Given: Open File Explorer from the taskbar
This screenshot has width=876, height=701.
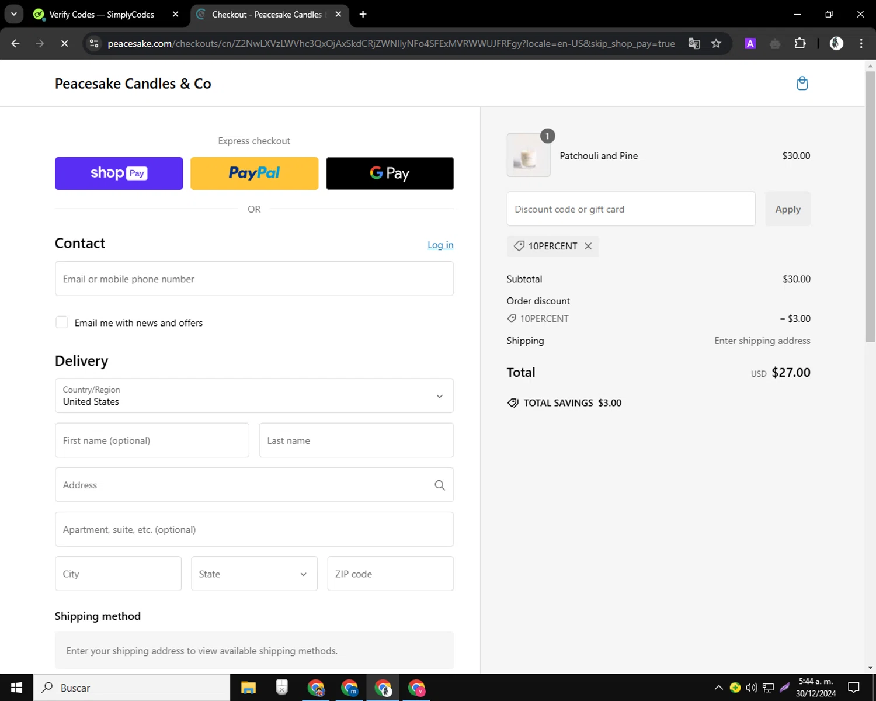Looking at the screenshot, I should [x=248, y=688].
